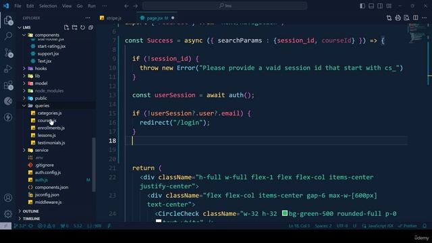This screenshot has width=432, height=243.
Task: Open notifications bell in status bar
Action: pos(425,226)
